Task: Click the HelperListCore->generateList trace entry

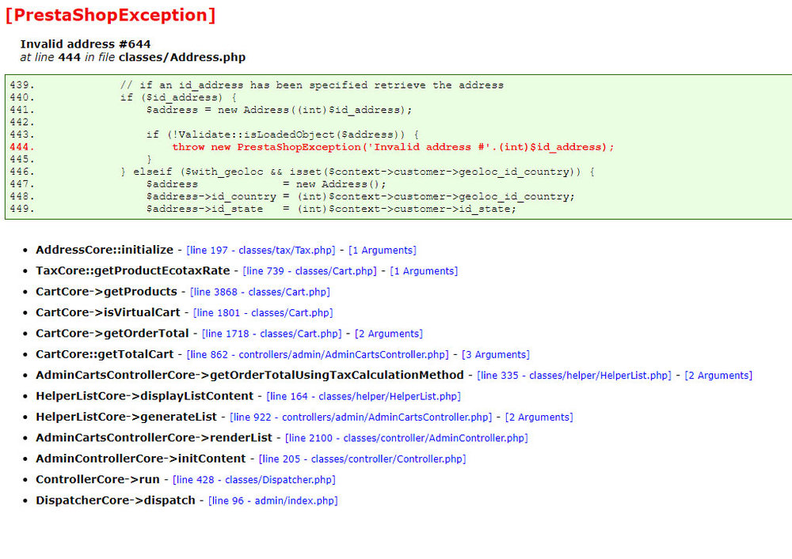Action: coord(126,417)
